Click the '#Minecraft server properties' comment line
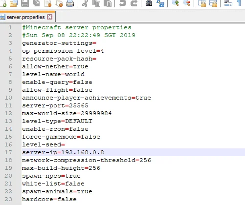The height and width of the screenshot is (205, 245). [x=77, y=27]
